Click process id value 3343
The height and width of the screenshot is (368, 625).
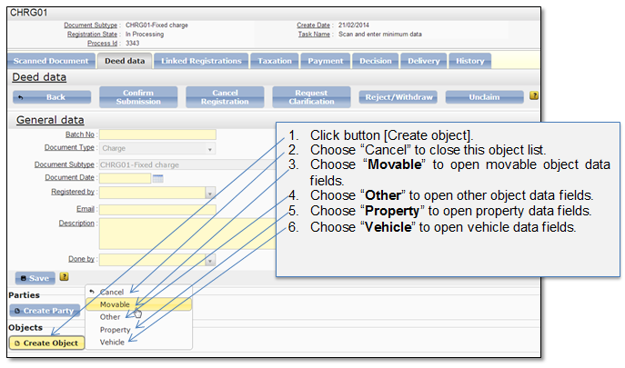[x=132, y=43]
